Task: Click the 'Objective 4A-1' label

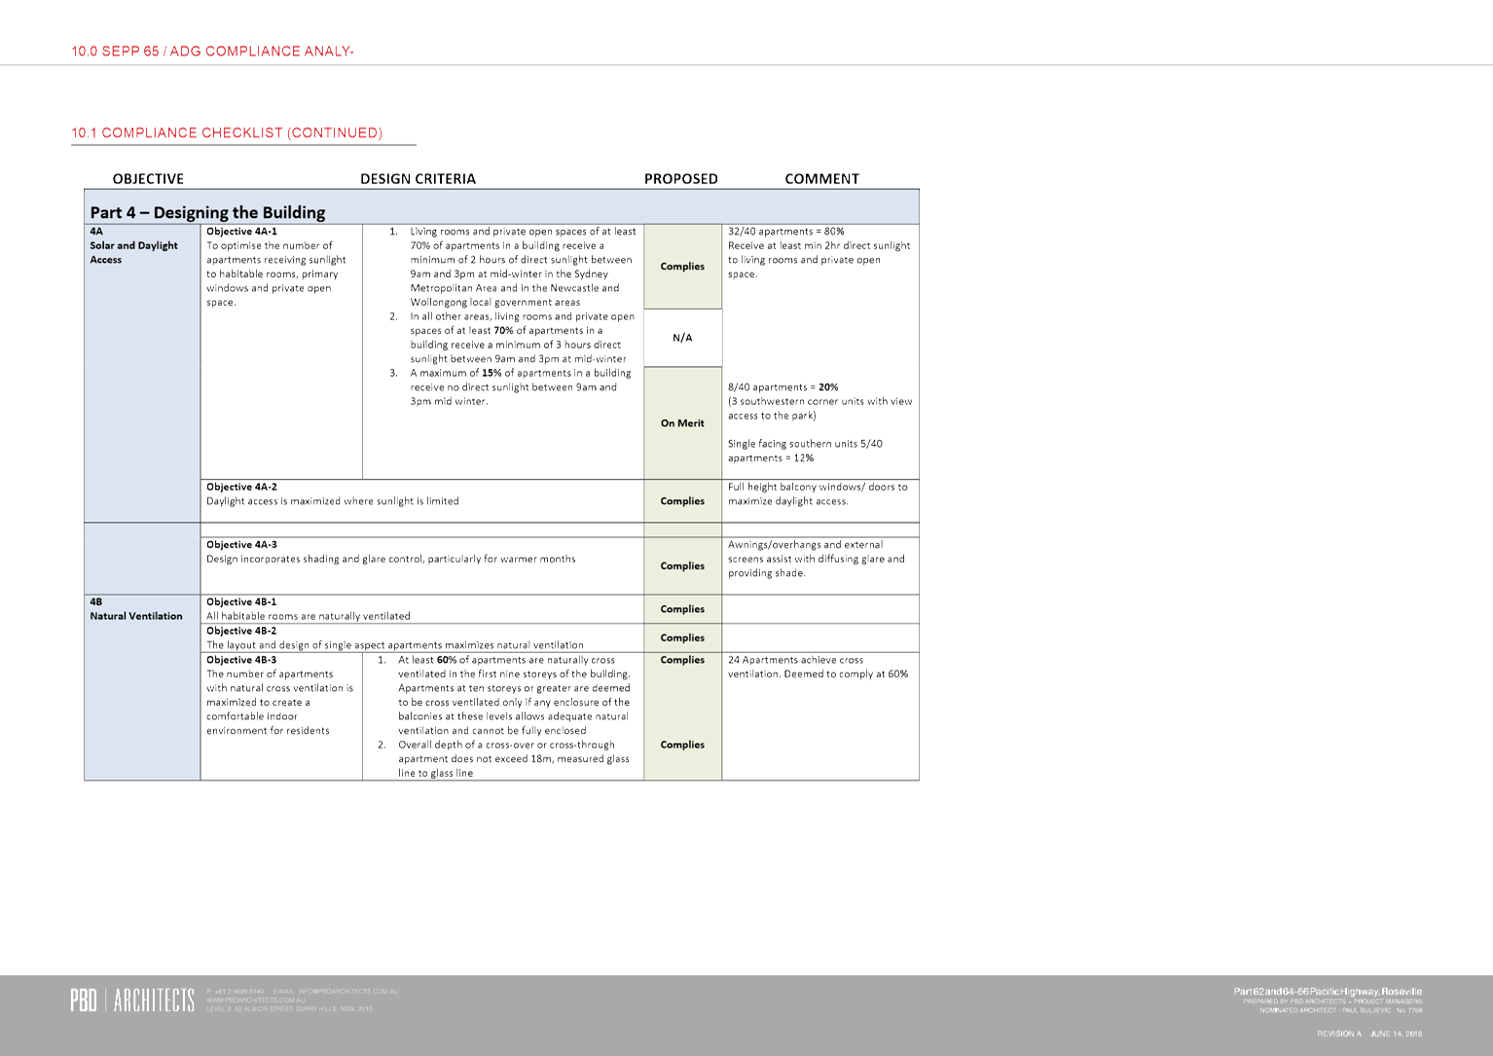Action: tap(241, 232)
